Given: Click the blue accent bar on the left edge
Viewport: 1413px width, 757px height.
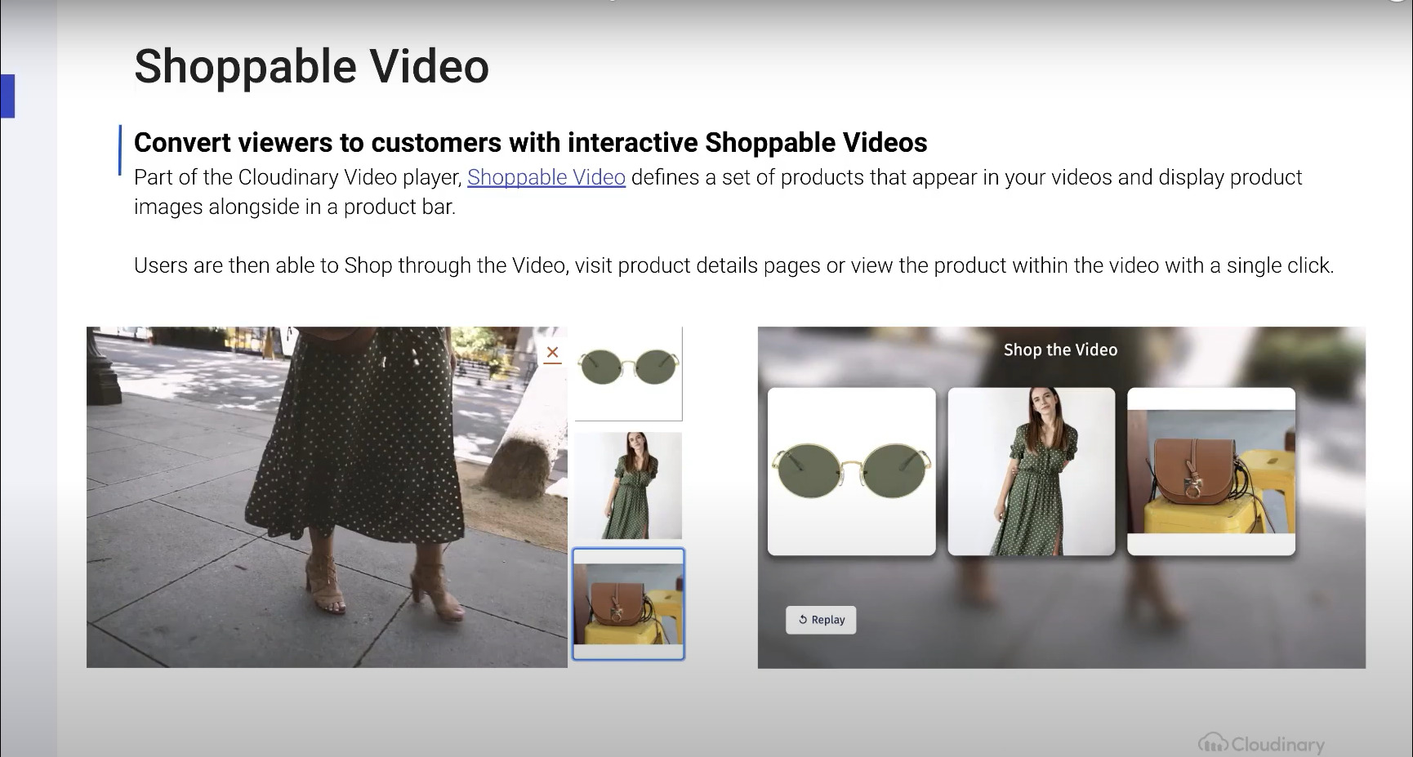Looking at the screenshot, I should coord(7,96).
